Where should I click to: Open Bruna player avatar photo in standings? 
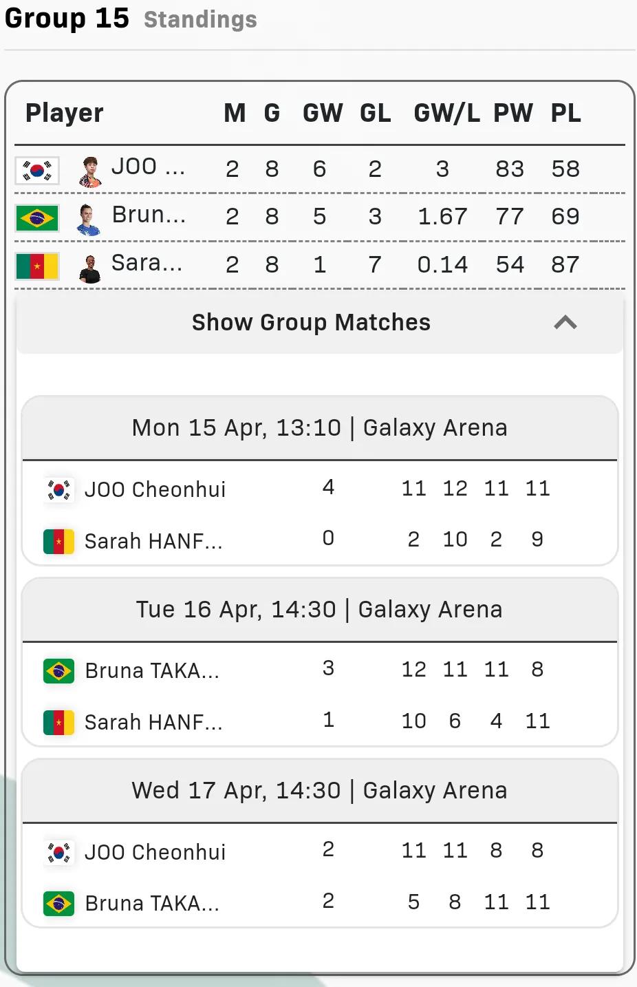point(89,220)
